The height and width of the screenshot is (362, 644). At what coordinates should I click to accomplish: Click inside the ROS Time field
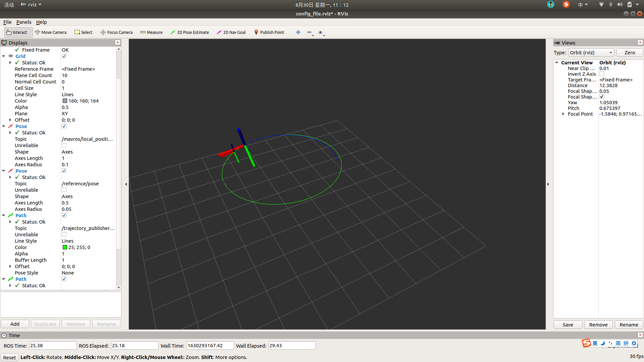click(53, 345)
